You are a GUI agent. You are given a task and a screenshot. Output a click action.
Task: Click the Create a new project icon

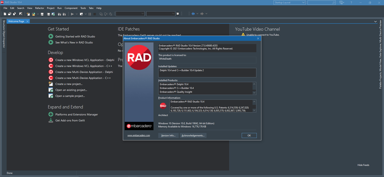(51, 84)
